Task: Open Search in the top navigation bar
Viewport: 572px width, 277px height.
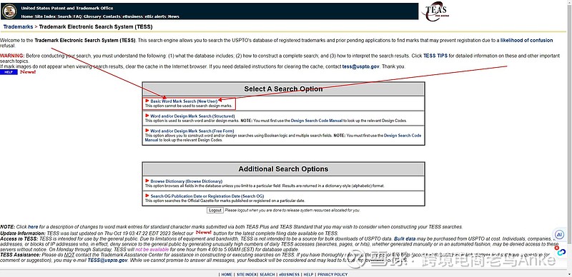Action: pyautogui.click(x=64, y=16)
